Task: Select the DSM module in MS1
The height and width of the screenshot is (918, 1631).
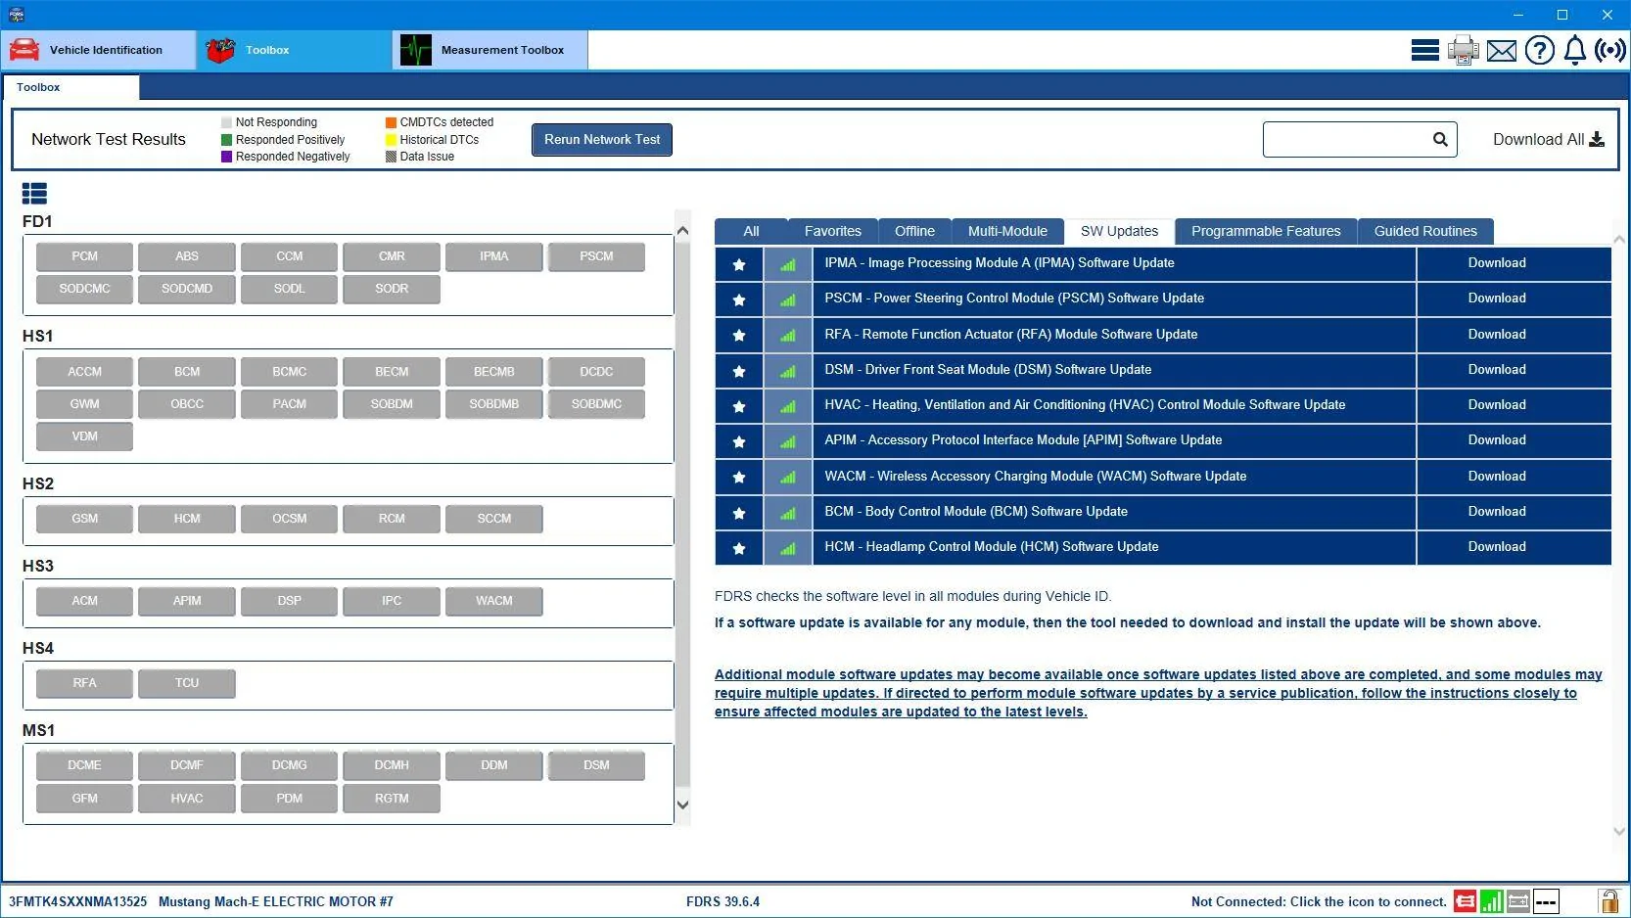Action: (596, 765)
